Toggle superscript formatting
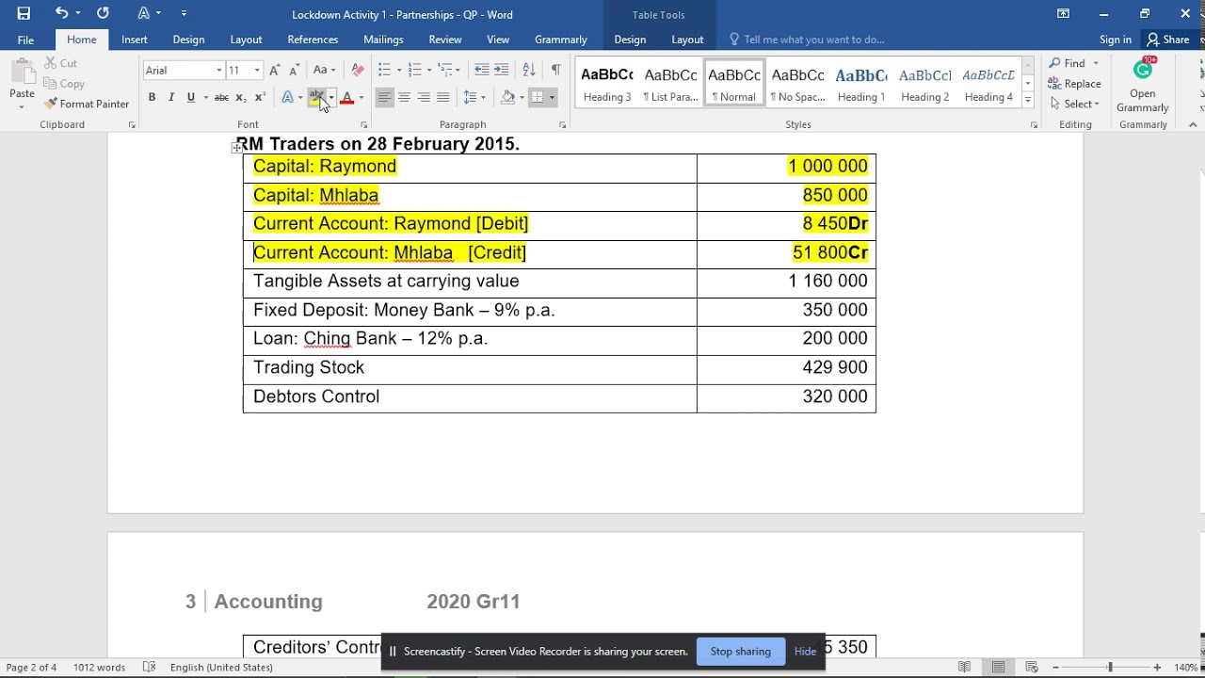Image resolution: width=1205 pixels, height=678 pixels. pyautogui.click(x=261, y=97)
